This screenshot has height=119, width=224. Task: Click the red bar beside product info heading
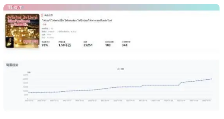(42, 15)
